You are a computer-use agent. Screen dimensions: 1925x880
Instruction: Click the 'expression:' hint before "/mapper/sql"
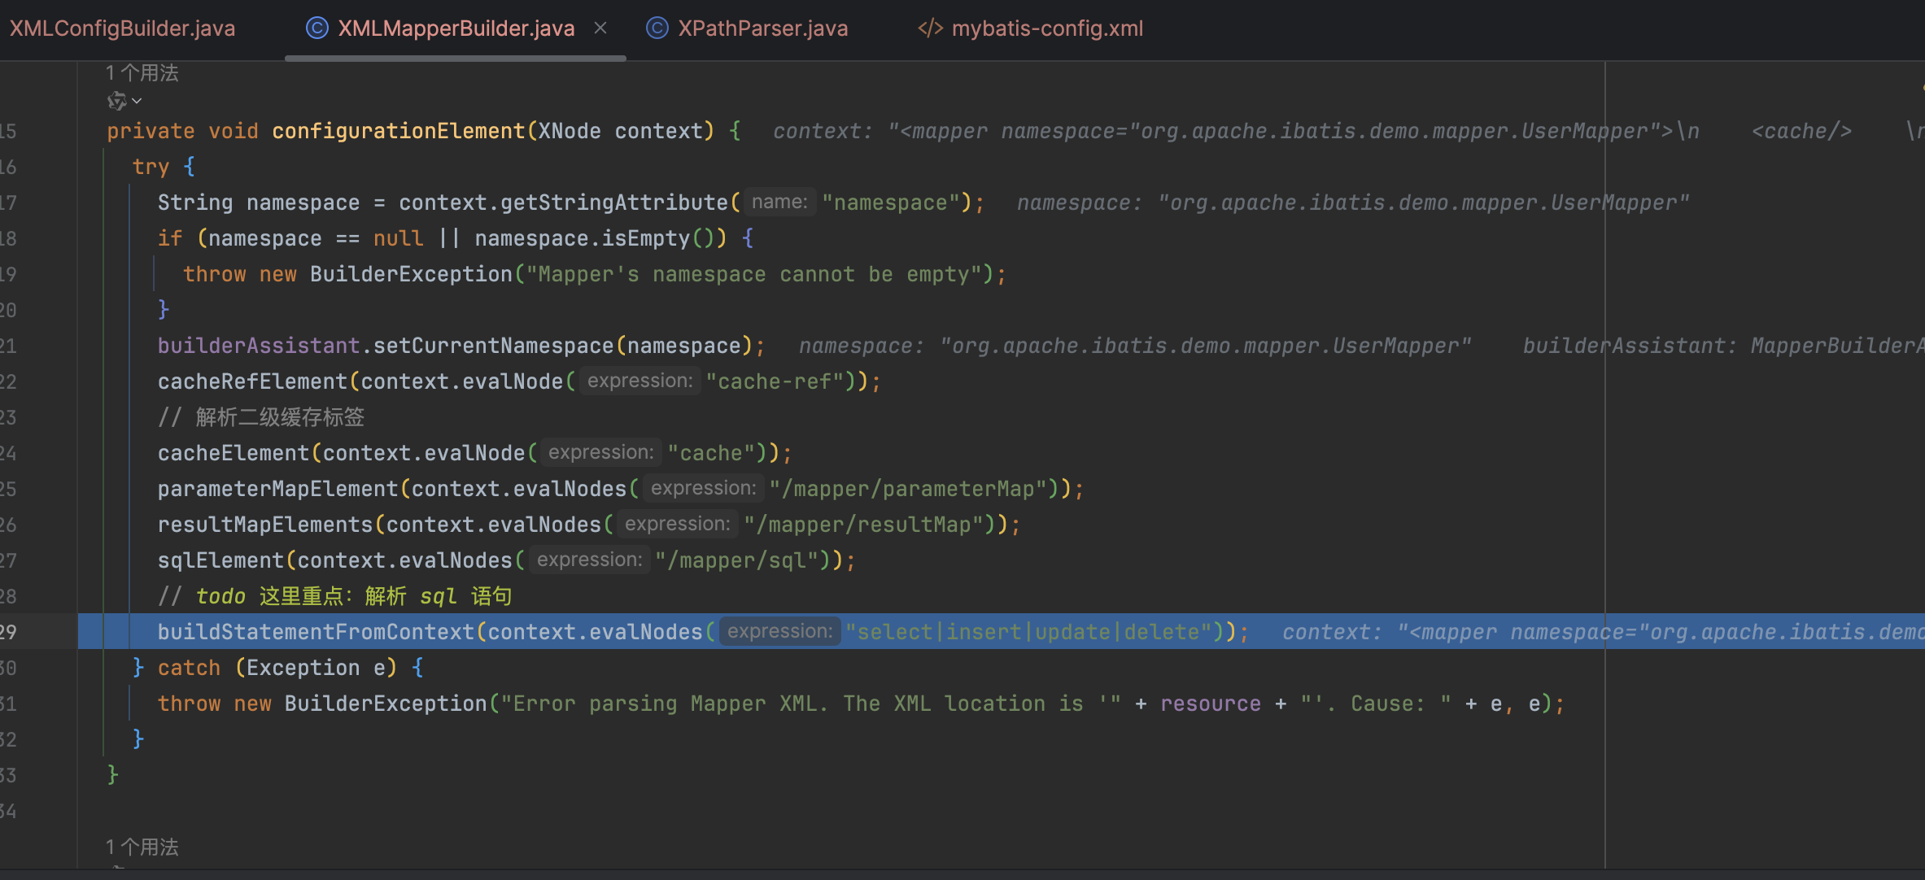(589, 560)
